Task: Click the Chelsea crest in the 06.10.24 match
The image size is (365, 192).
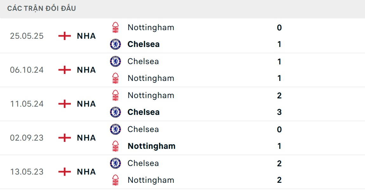Action: [x=115, y=61]
